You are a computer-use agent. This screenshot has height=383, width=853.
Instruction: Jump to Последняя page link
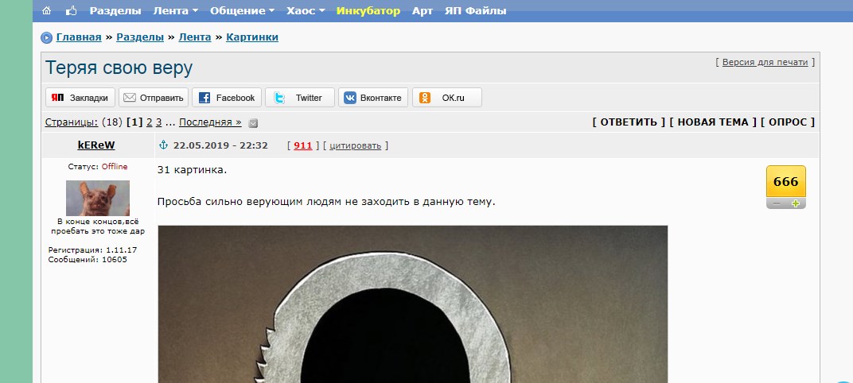(210, 122)
